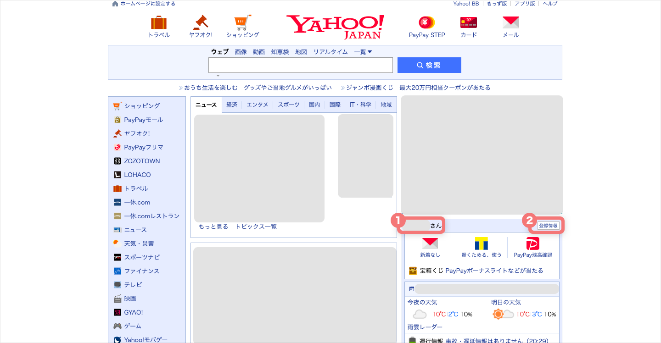
Task: Click the スポーツナビ sidebar icon
Action: [x=118, y=257]
